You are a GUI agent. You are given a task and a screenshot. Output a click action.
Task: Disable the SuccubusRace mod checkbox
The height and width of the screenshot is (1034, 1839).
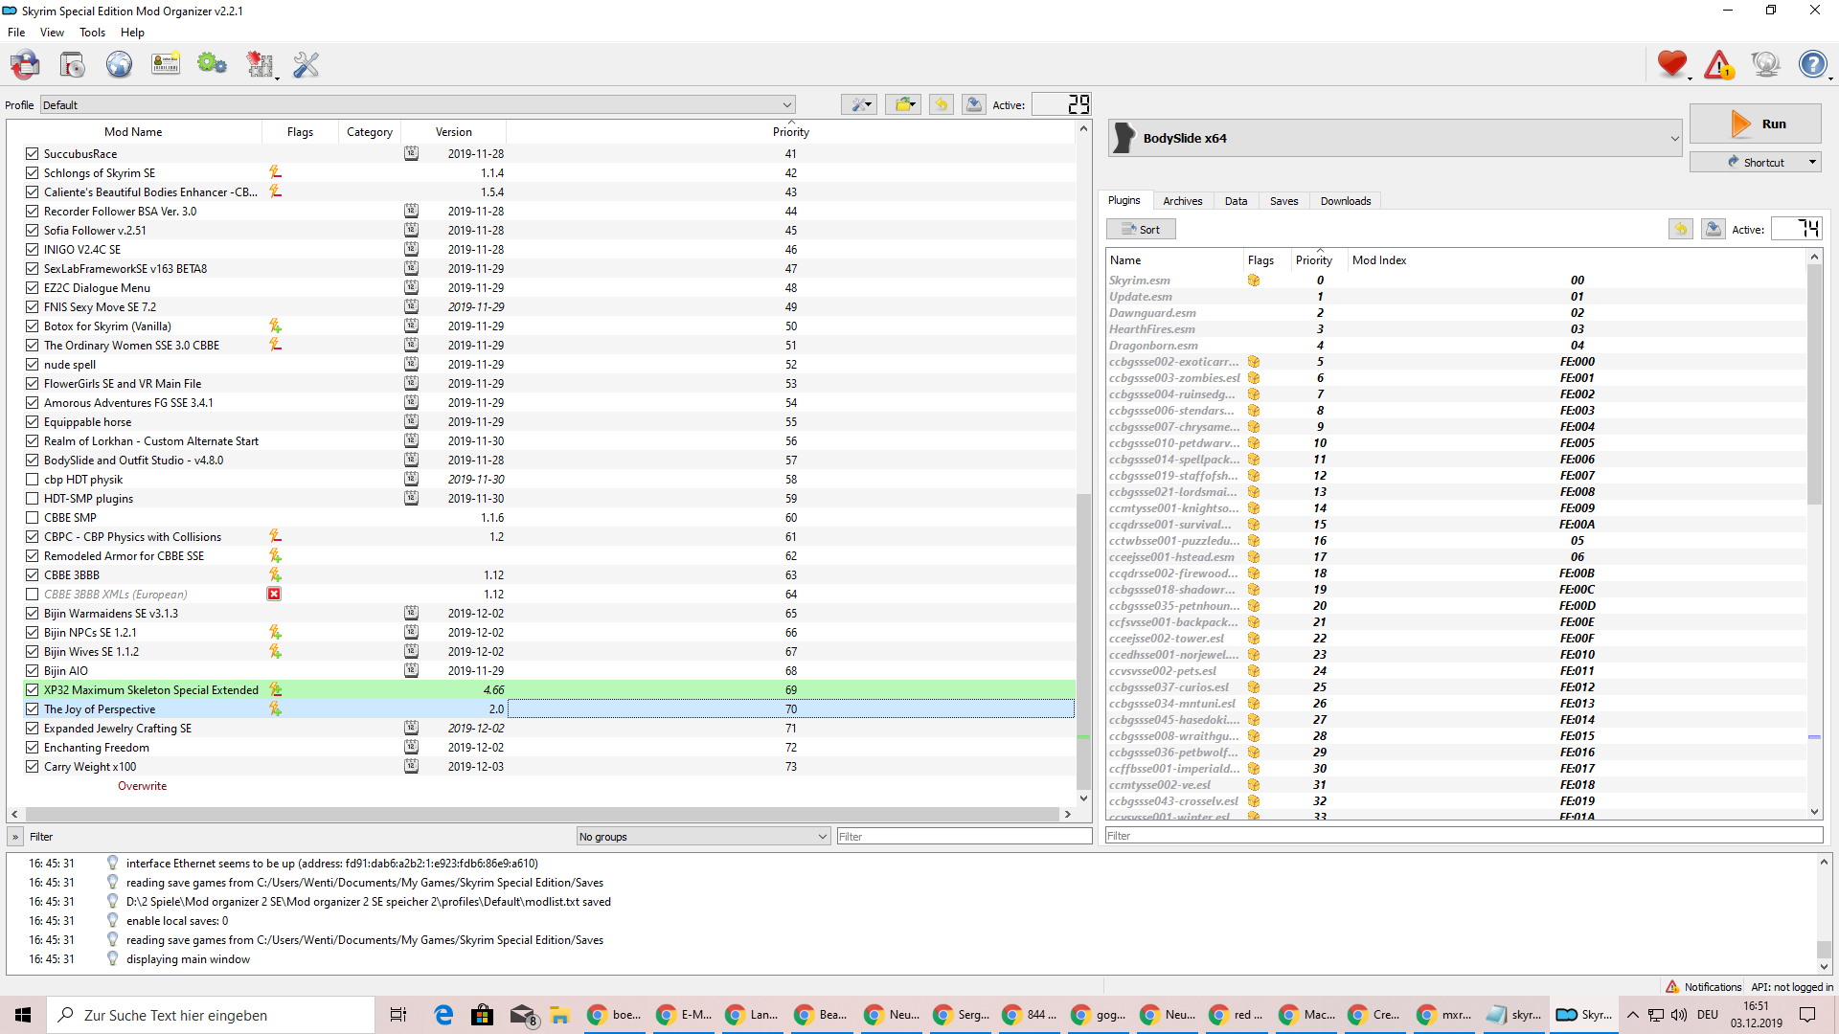[x=33, y=153]
